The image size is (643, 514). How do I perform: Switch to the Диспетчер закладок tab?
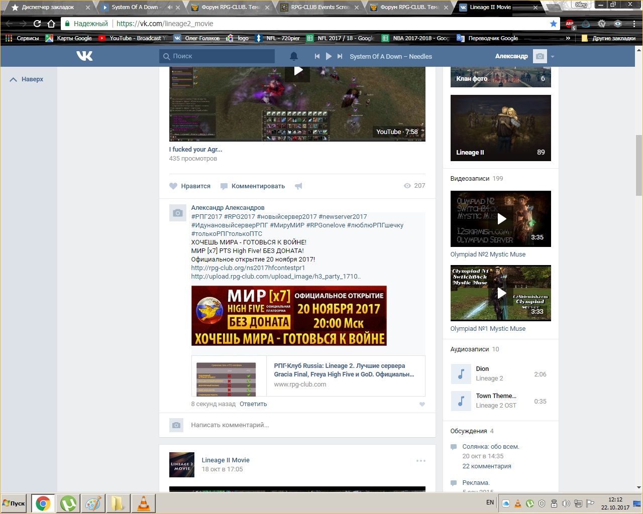point(48,7)
